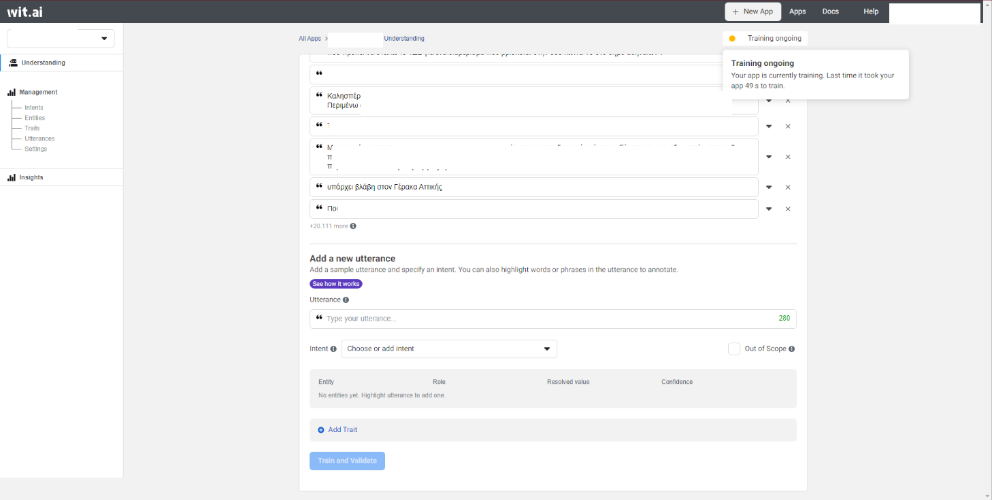Image resolution: width=992 pixels, height=500 pixels.
Task: Click the wit.ai logo
Action: tap(24, 12)
